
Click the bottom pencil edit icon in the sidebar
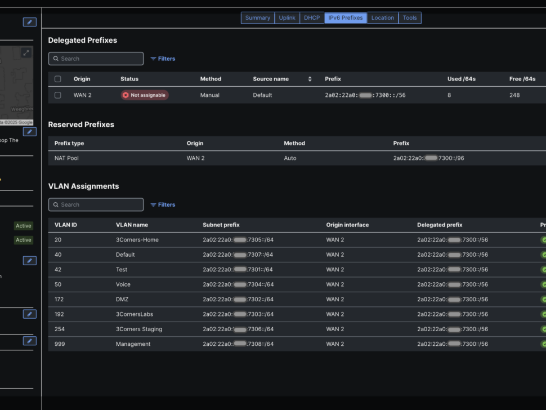pyautogui.click(x=29, y=341)
